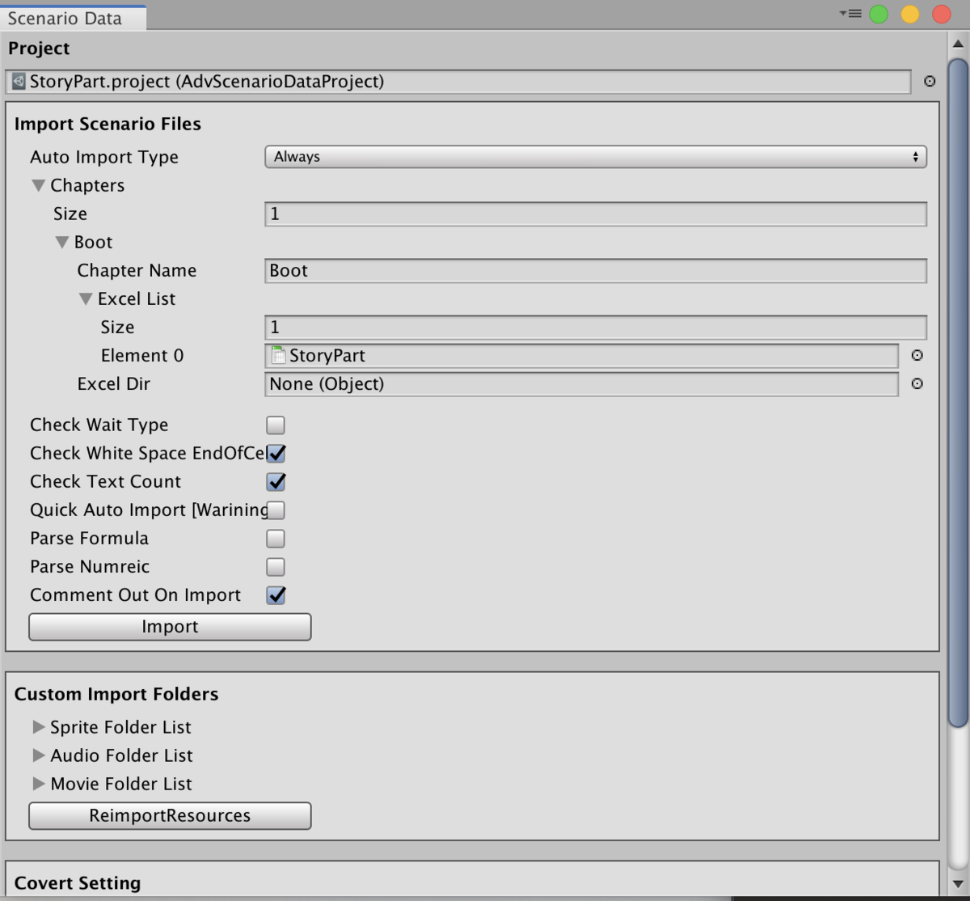970x901 pixels.
Task: Click the Covert Setting heading
Action: (78, 883)
